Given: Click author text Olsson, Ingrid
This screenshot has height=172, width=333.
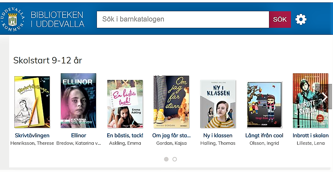Looking at the screenshot, I should 264,143.
